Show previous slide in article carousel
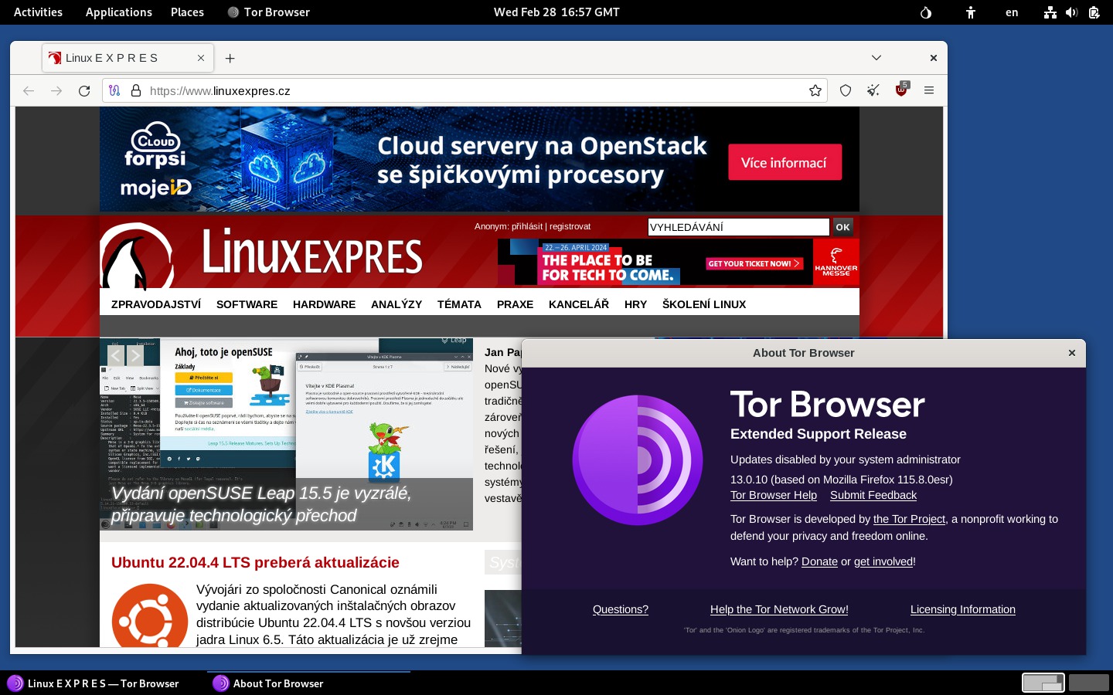Image resolution: width=1113 pixels, height=695 pixels. tap(116, 355)
